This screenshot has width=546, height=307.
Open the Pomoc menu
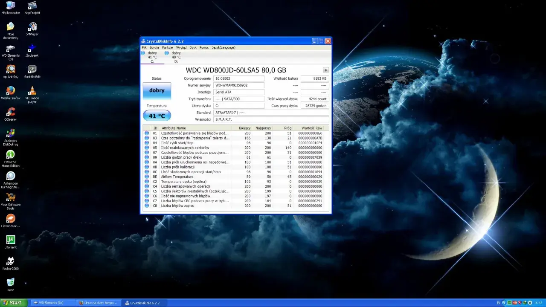coord(204,47)
